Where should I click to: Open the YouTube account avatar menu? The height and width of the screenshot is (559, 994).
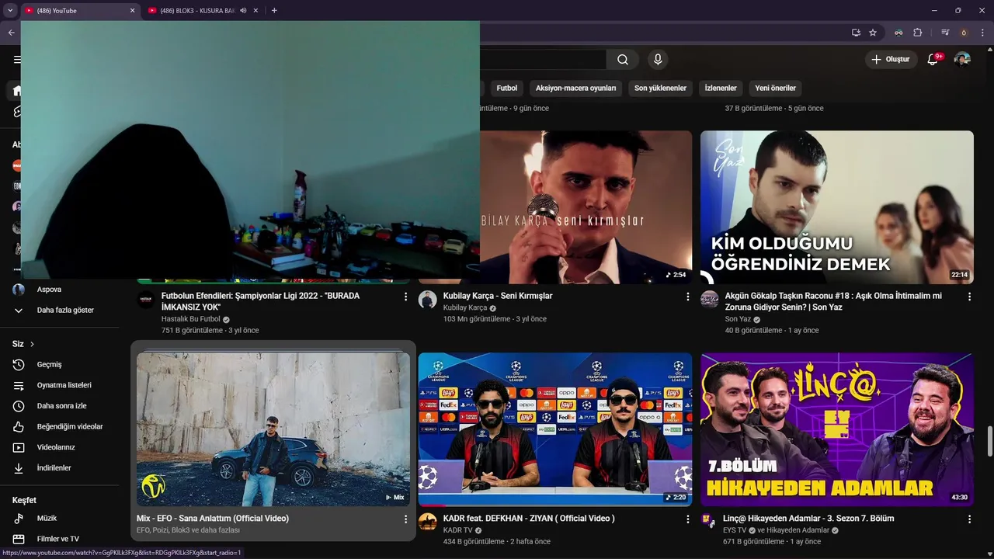click(x=963, y=60)
